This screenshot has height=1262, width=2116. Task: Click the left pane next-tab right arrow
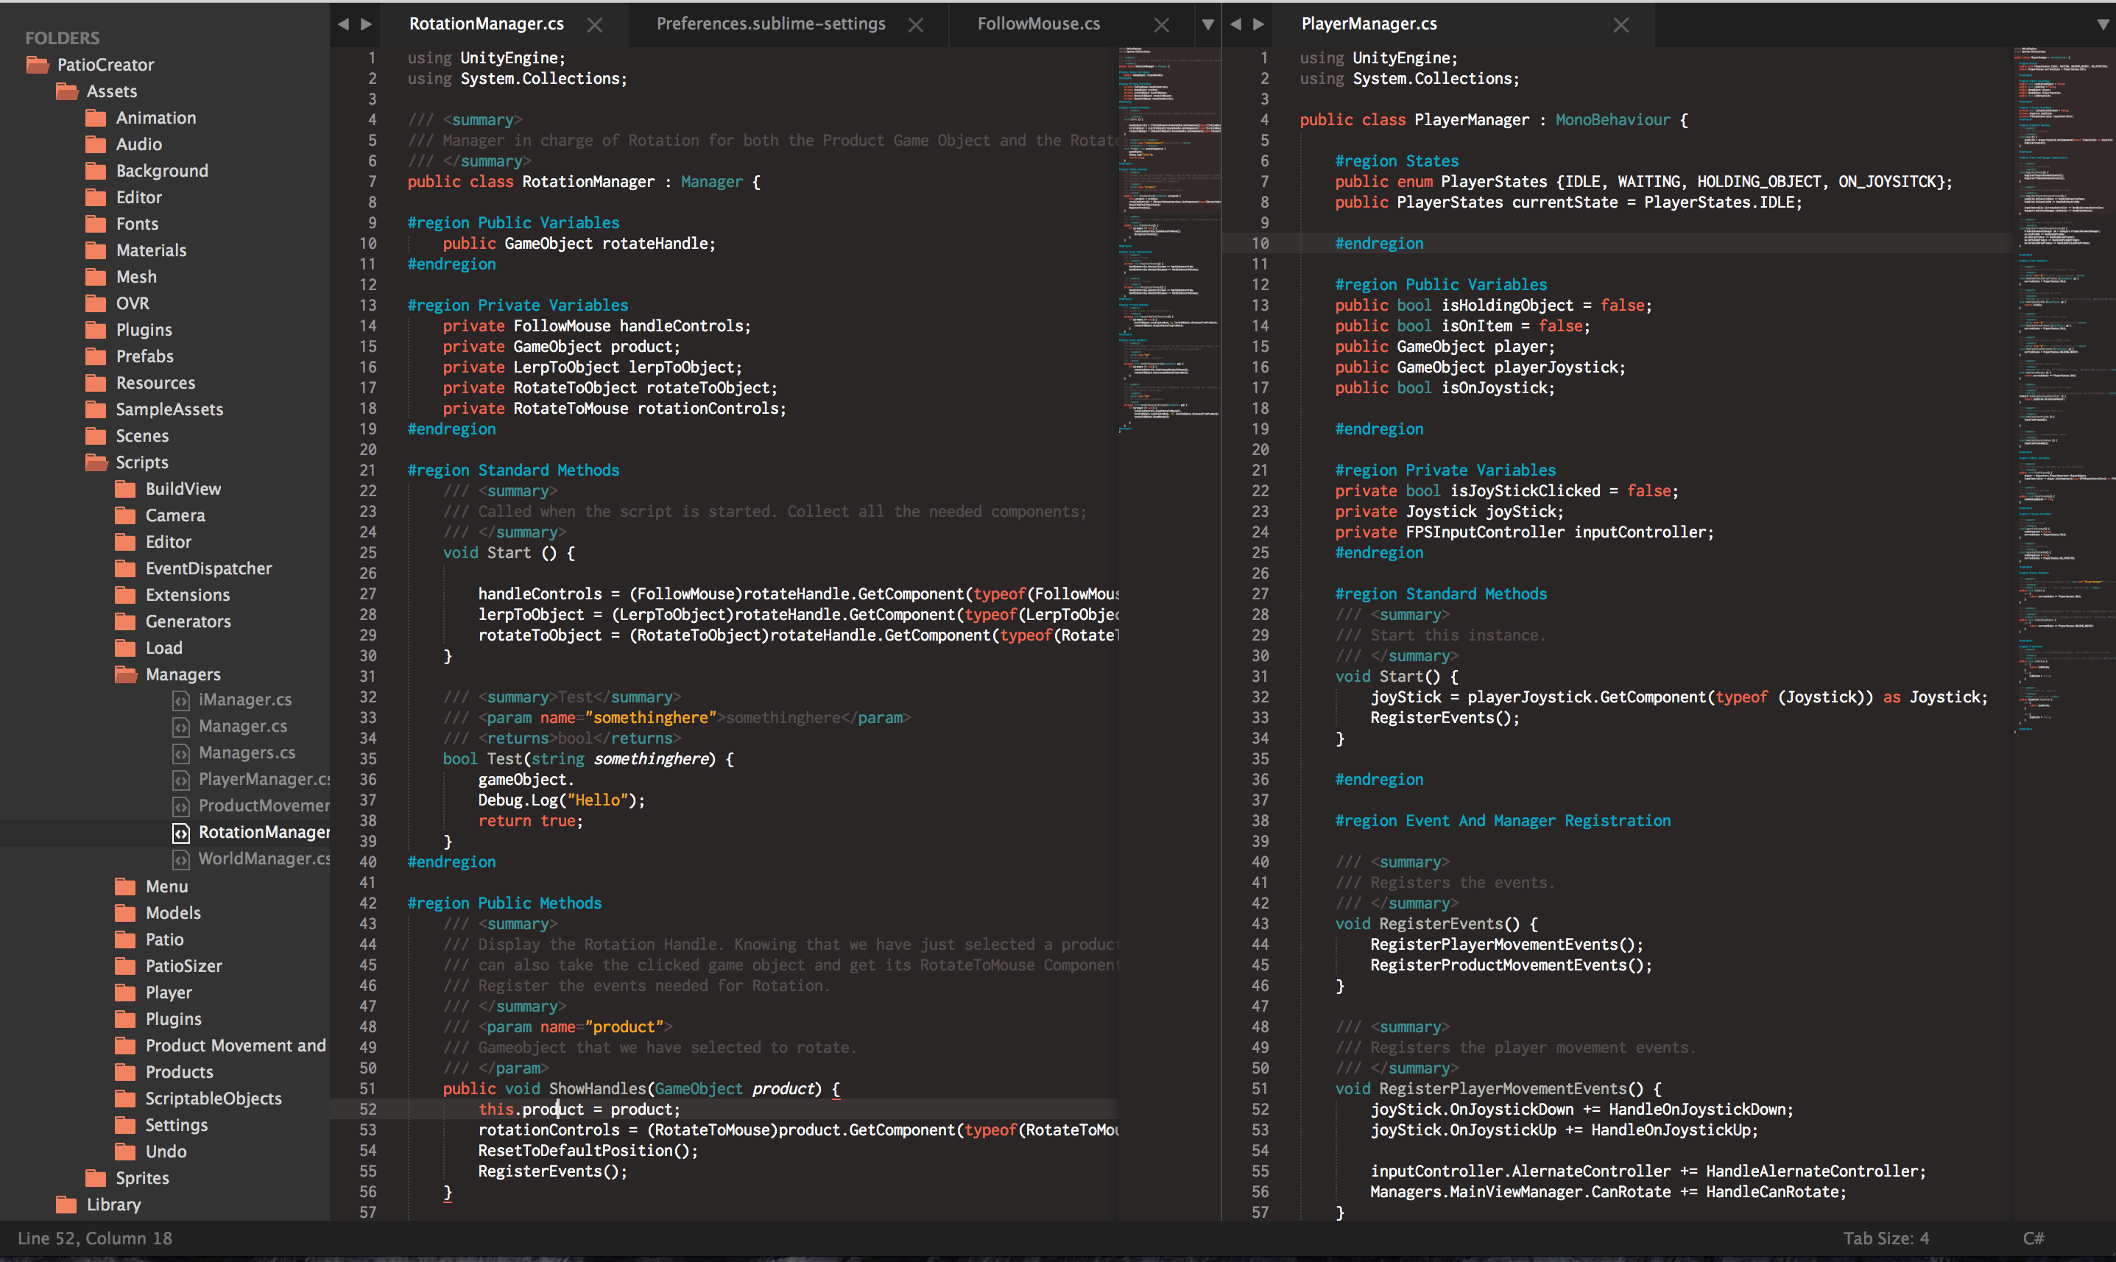coord(367,24)
